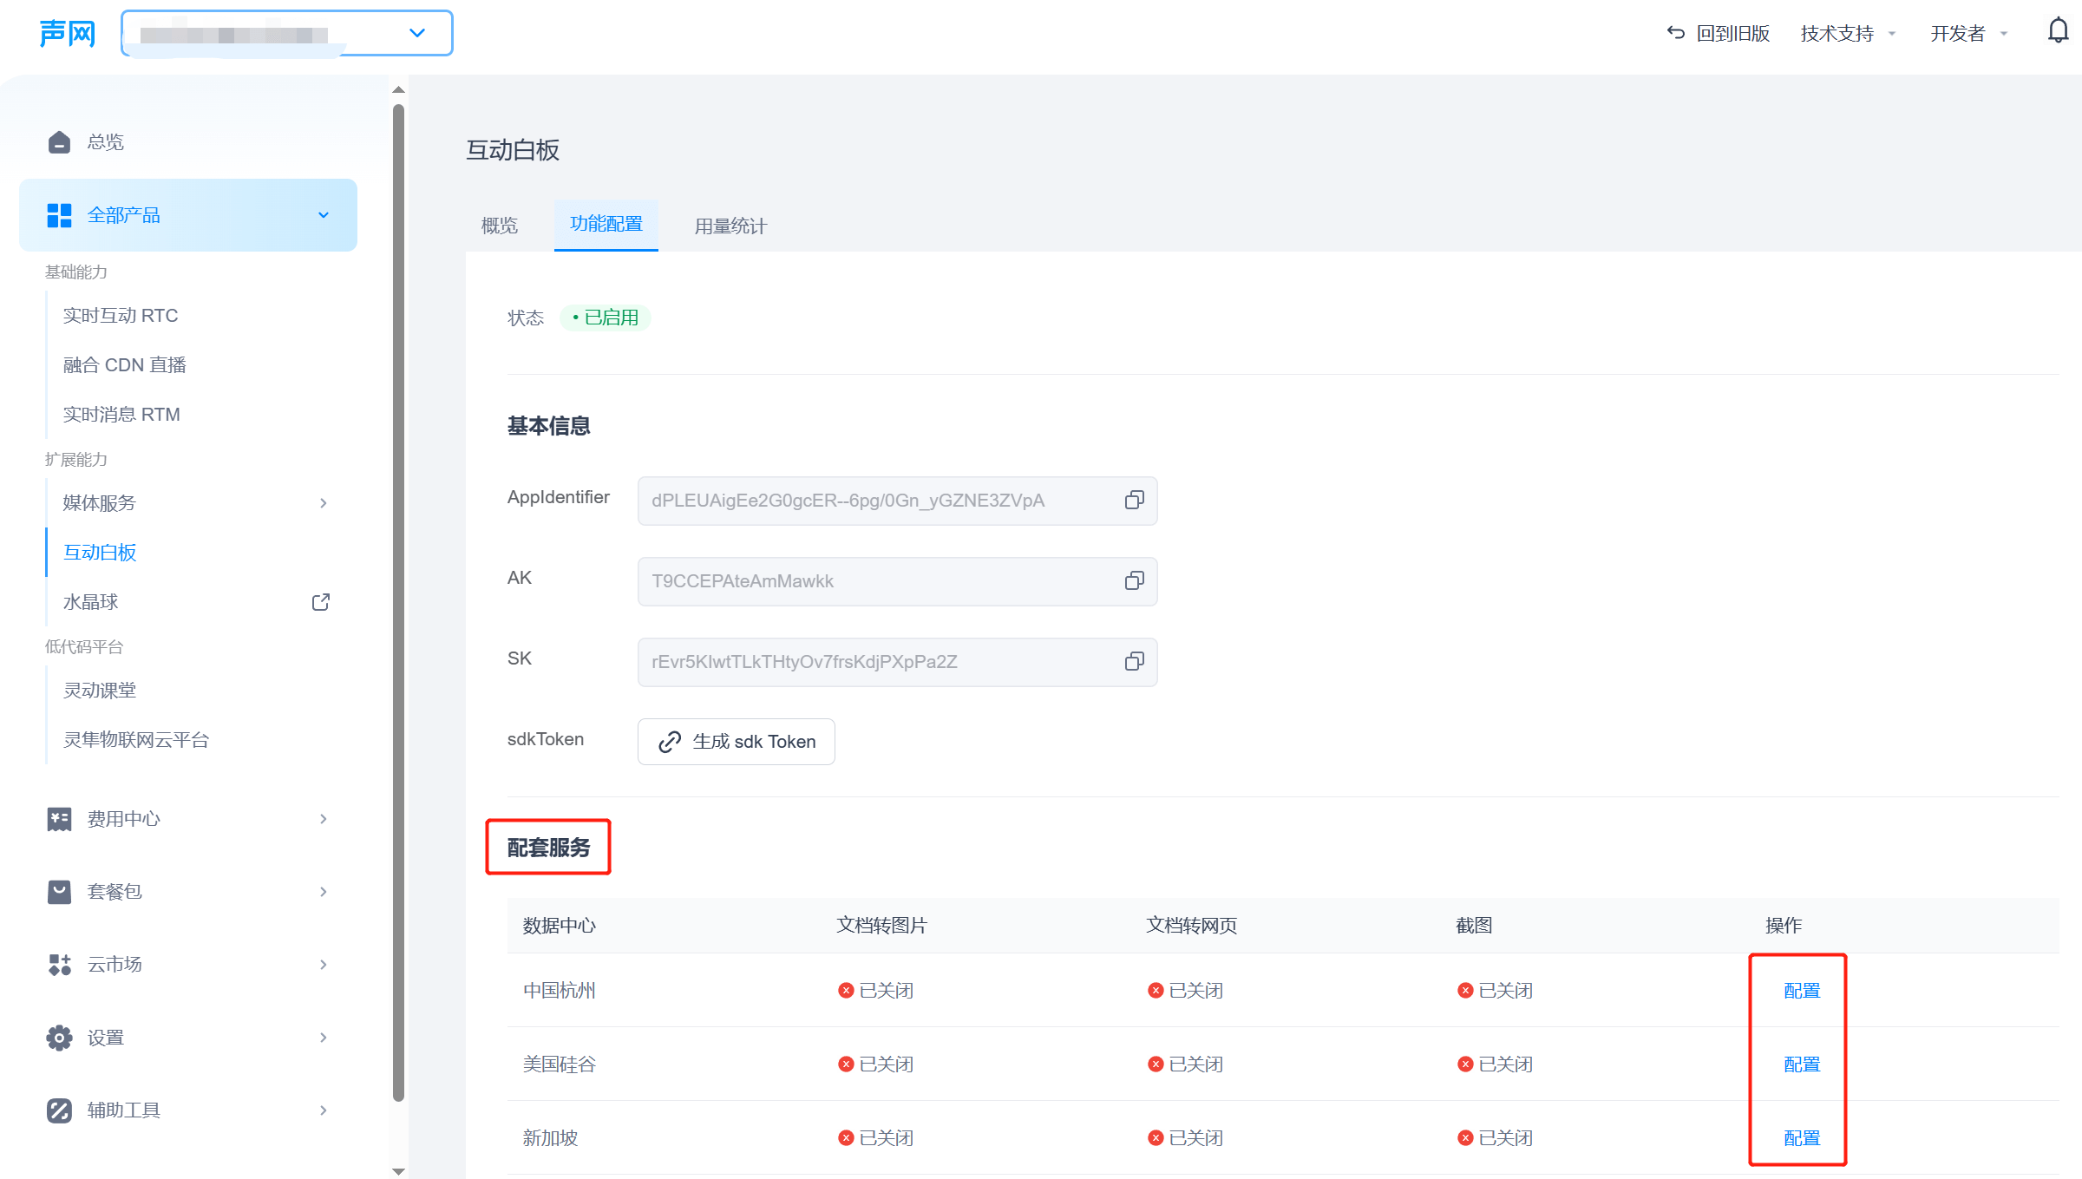Open 灵动课堂 in sidebar
Screen dimensions: 2082x1179
(x=100, y=691)
